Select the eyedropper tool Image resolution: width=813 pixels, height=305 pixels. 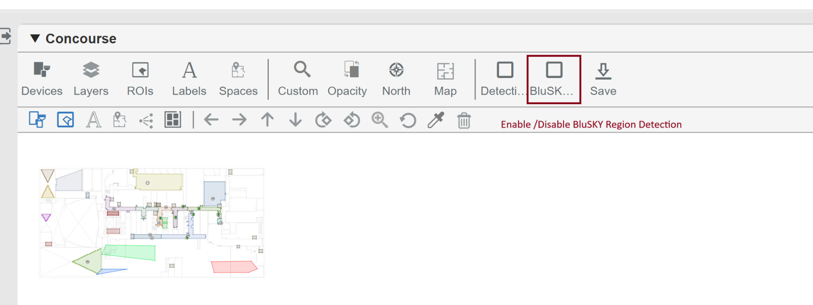(436, 120)
